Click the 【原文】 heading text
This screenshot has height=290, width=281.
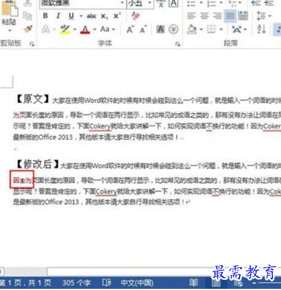pos(32,99)
